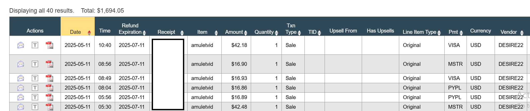This screenshot has width=530, height=111.
Task: Click the Line Item Type sort arrows
Action: click(x=439, y=33)
